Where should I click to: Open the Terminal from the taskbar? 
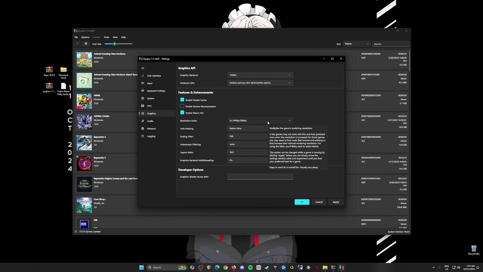click(333, 267)
